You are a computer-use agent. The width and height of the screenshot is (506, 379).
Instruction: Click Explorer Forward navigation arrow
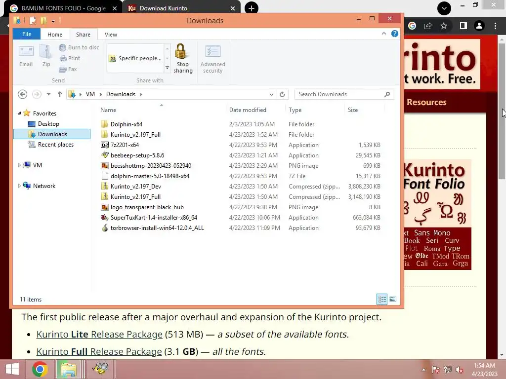(37, 94)
